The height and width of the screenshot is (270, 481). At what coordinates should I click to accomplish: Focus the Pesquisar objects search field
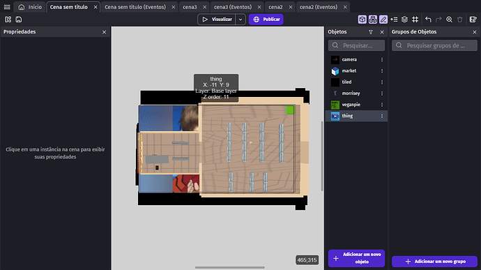click(x=356, y=45)
